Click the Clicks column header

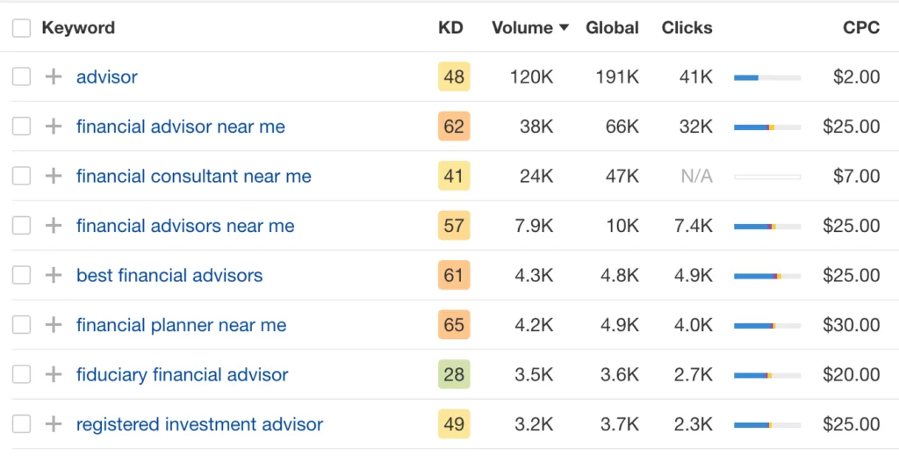687,28
